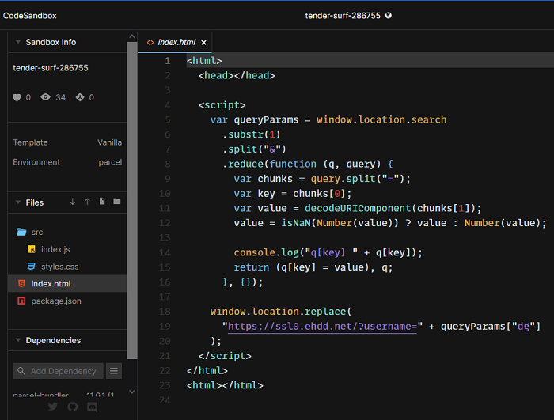Click the "<head></head>" tag on line 2
This screenshot has width=554, height=420.
[x=237, y=76]
